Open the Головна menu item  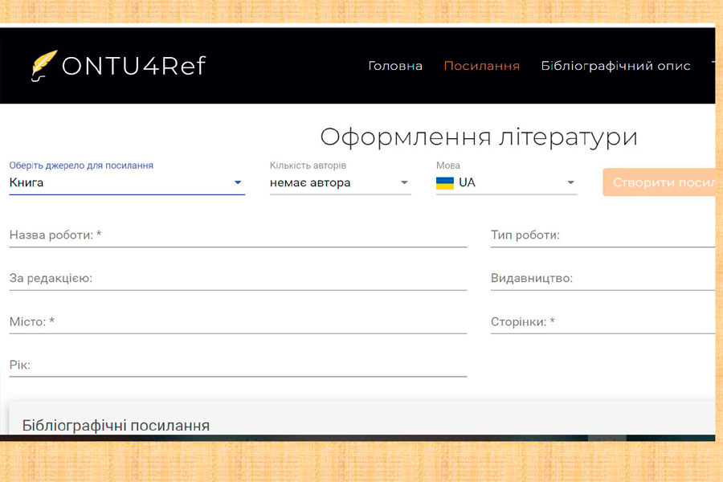395,66
